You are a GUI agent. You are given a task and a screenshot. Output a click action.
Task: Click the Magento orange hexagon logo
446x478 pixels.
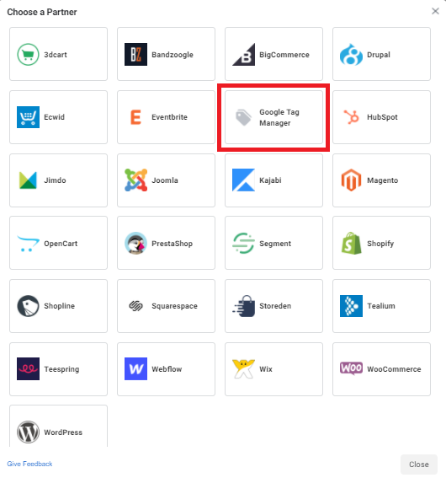click(351, 180)
